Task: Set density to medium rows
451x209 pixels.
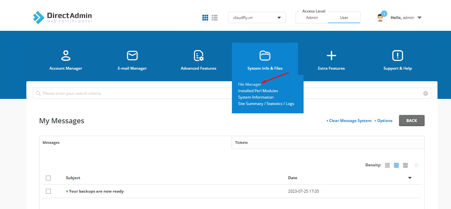Action: (396, 165)
